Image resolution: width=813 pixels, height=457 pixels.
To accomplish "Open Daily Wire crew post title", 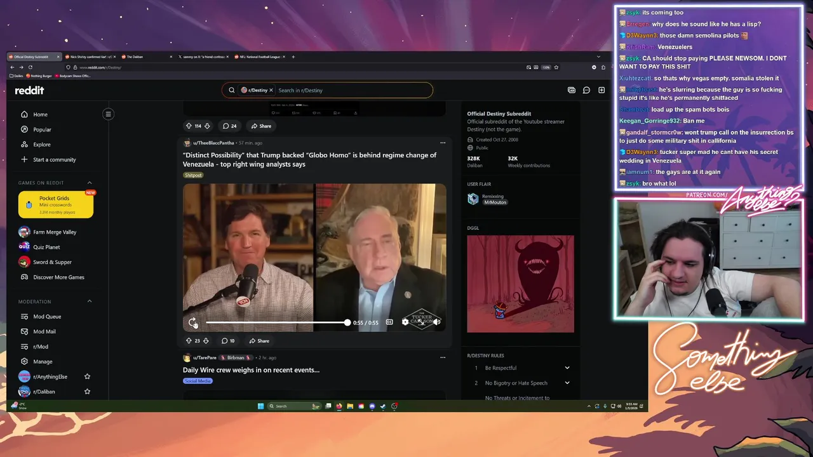I will click(251, 370).
